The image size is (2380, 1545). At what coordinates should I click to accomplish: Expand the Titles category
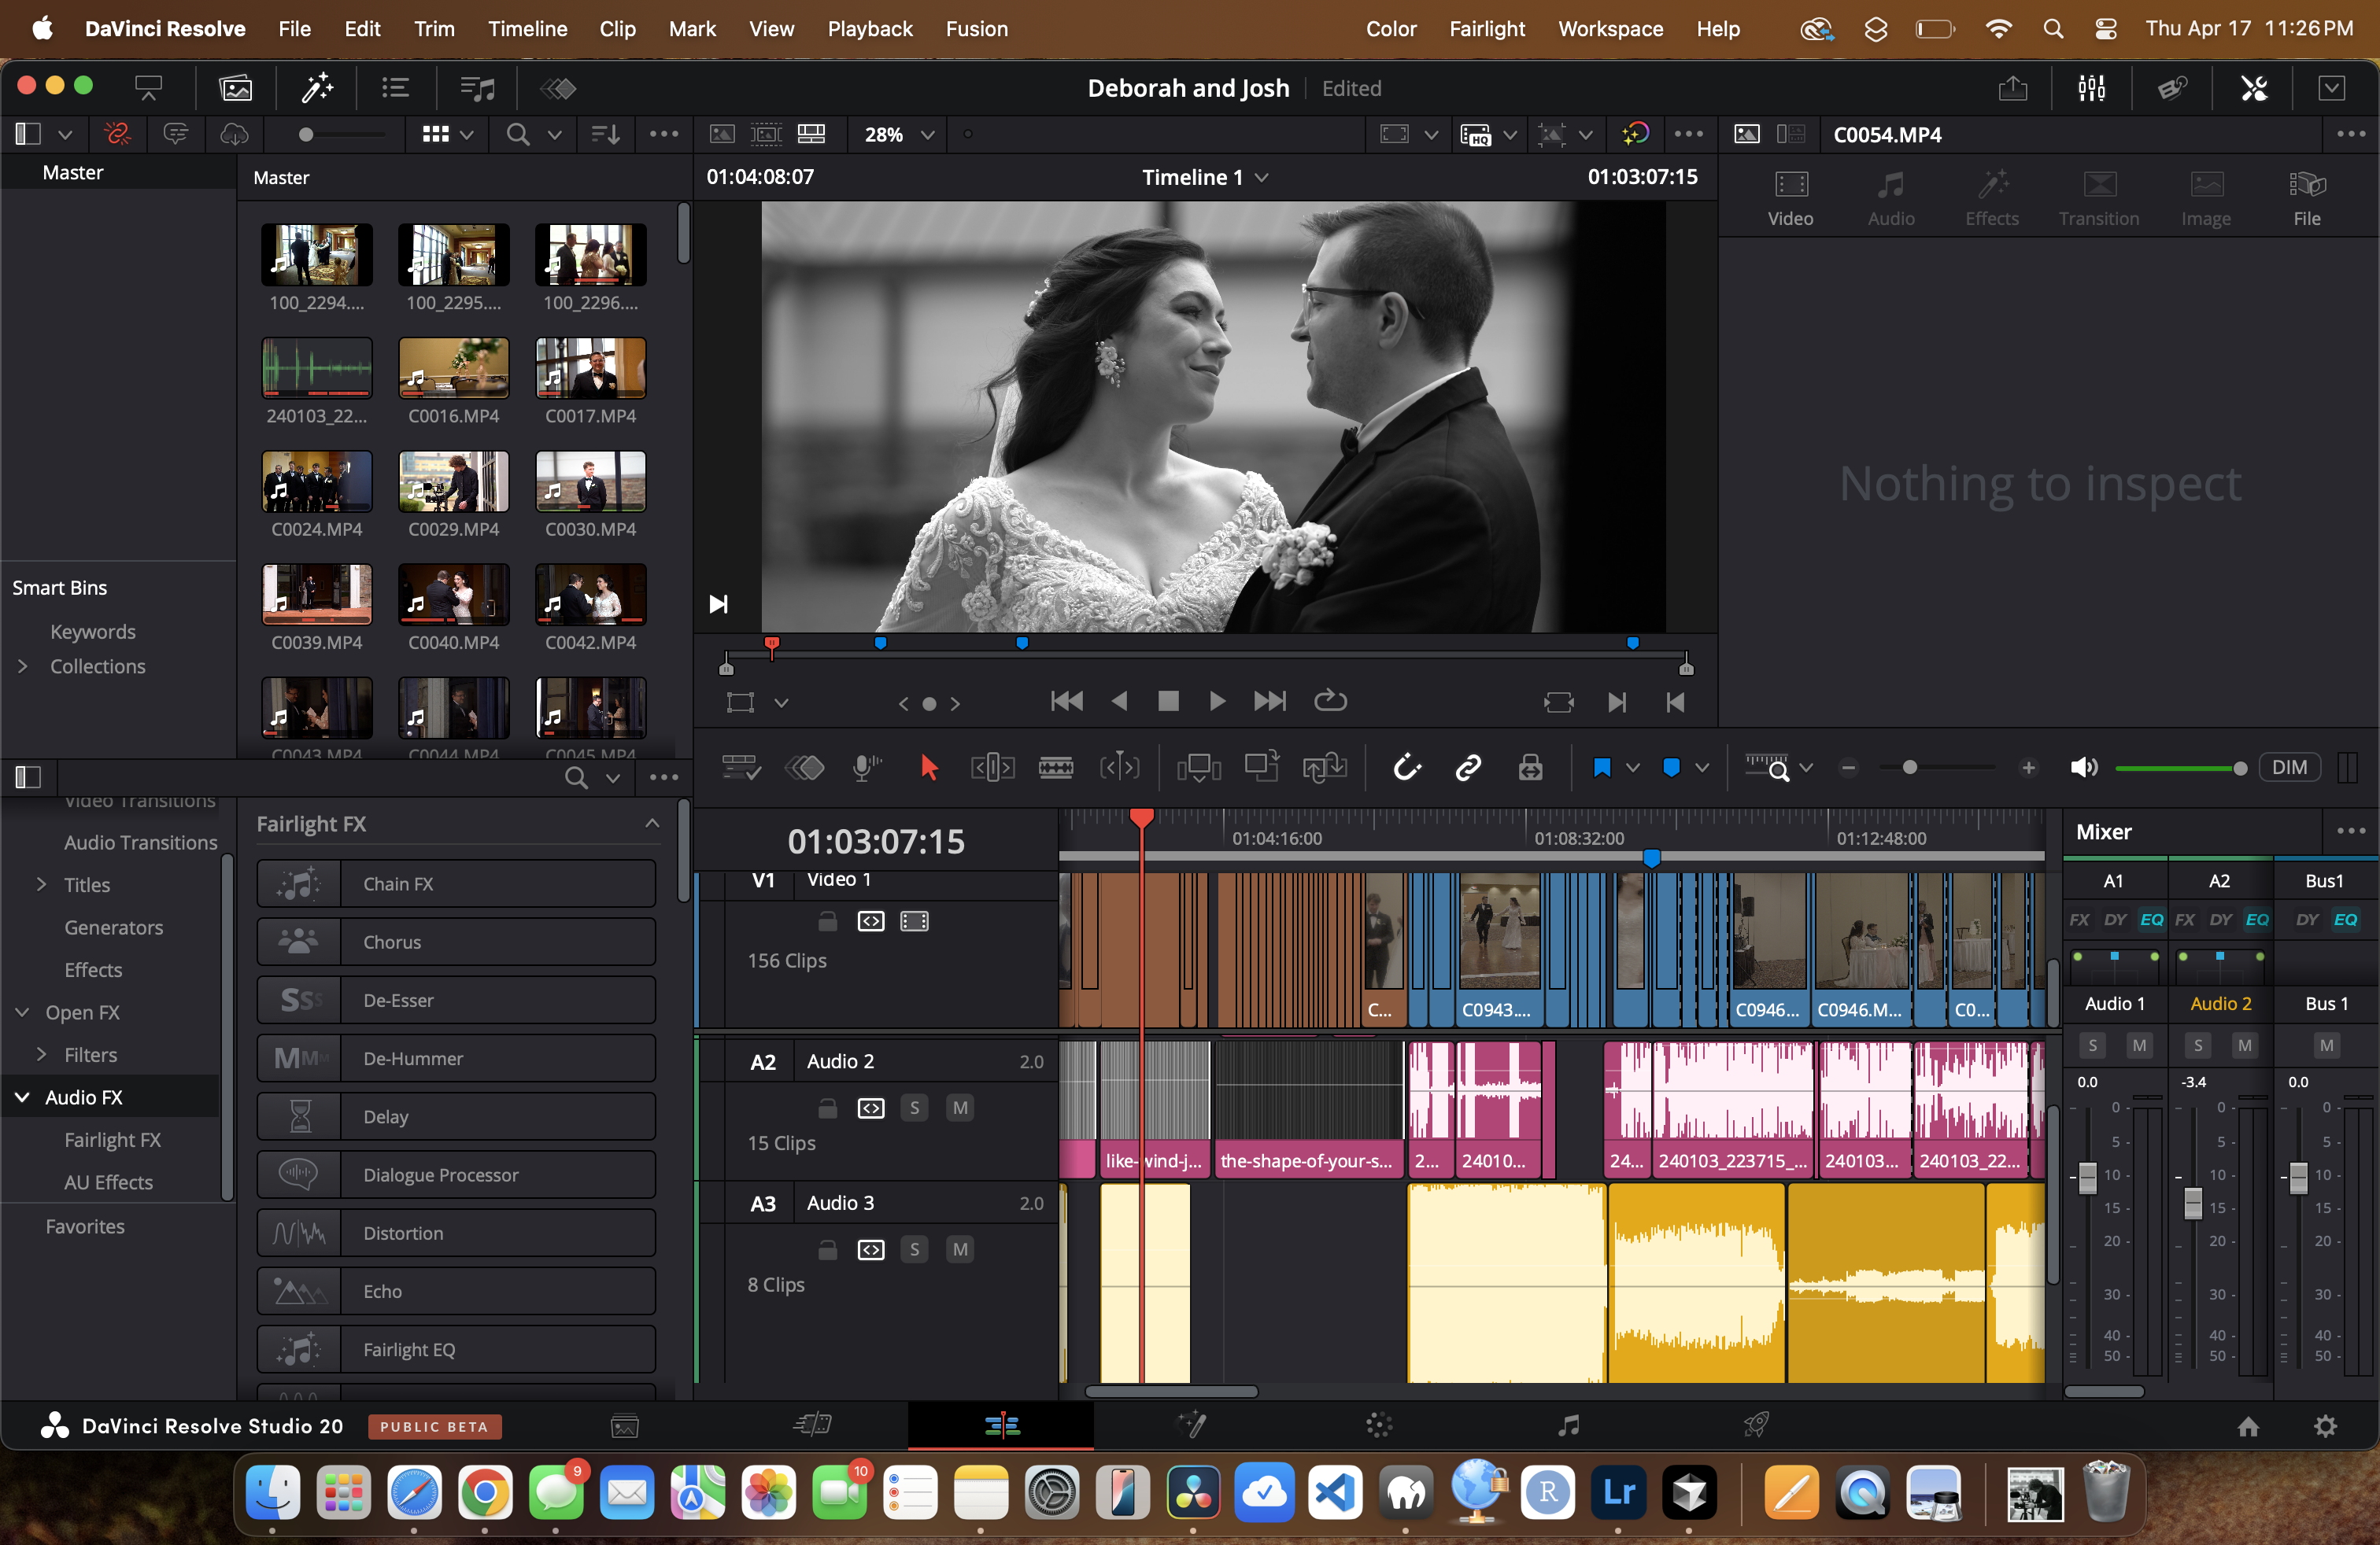pyautogui.click(x=41, y=884)
